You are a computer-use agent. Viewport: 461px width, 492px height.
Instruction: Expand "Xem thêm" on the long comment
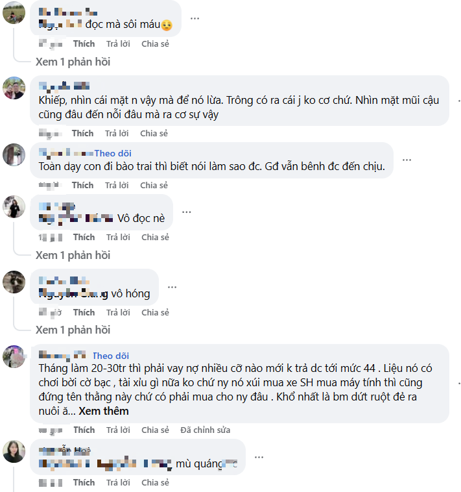coord(104,411)
